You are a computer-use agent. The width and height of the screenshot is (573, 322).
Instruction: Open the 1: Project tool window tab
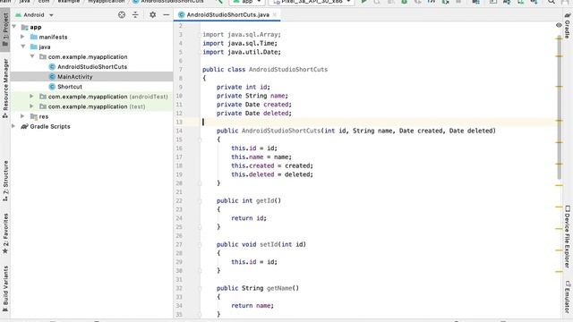(x=5, y=30)
